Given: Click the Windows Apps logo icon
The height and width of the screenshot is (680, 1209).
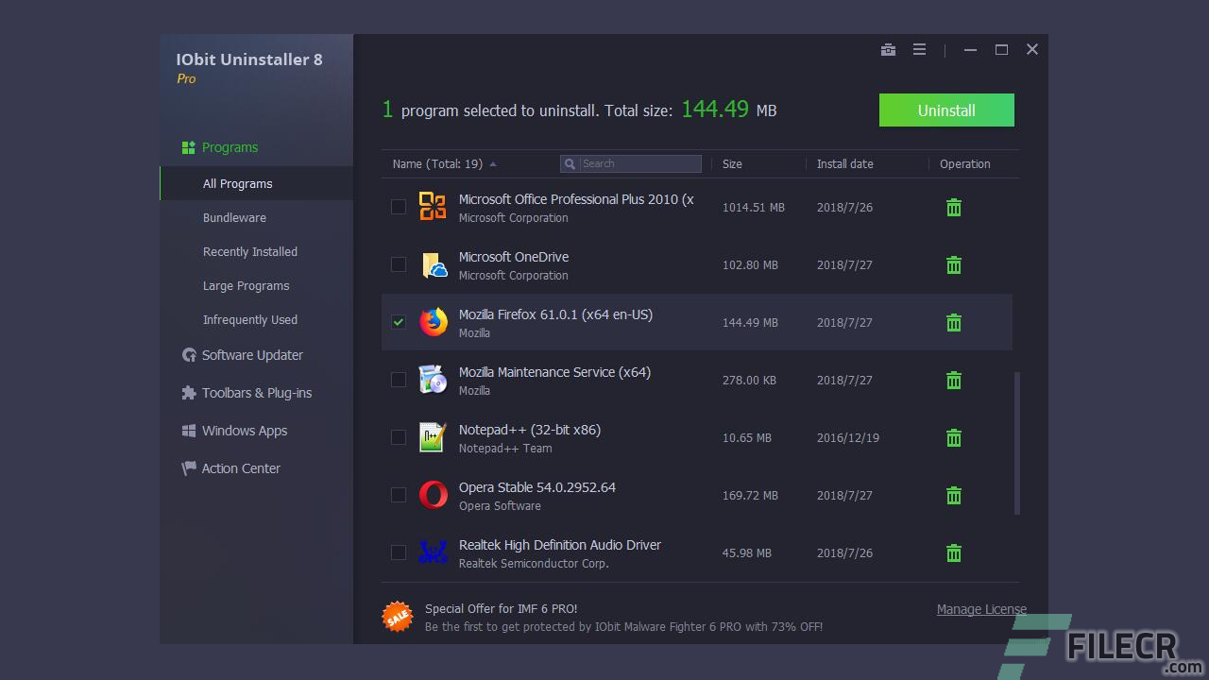Looking at the screenshot, I should [x=189, y=431].
